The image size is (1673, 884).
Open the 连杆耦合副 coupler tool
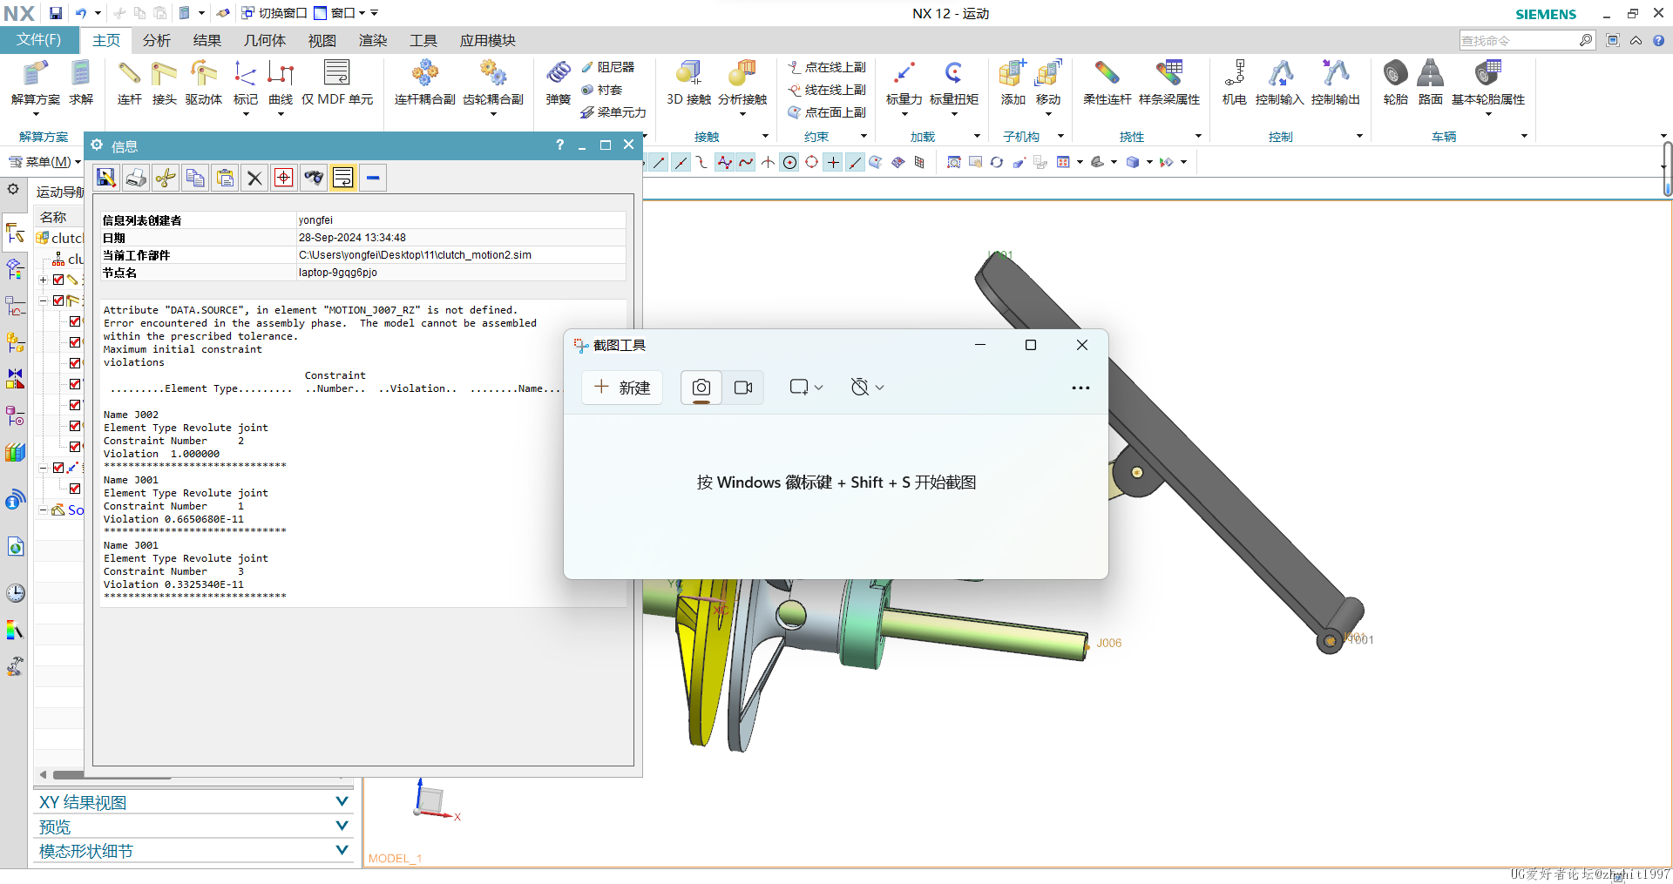pos(425,83)
